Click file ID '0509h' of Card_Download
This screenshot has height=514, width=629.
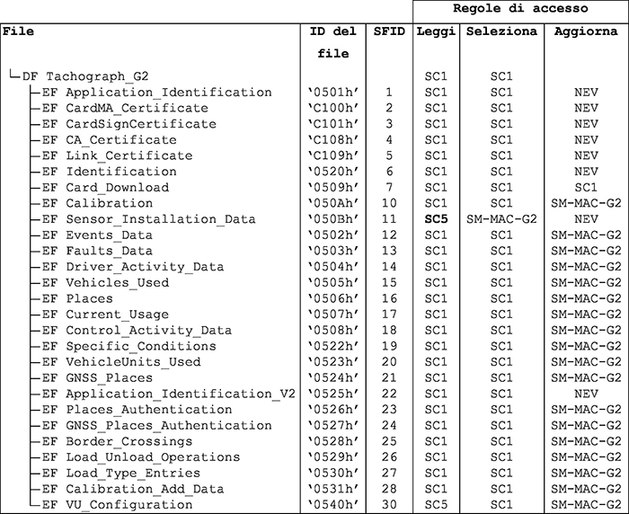pos(332,188)
